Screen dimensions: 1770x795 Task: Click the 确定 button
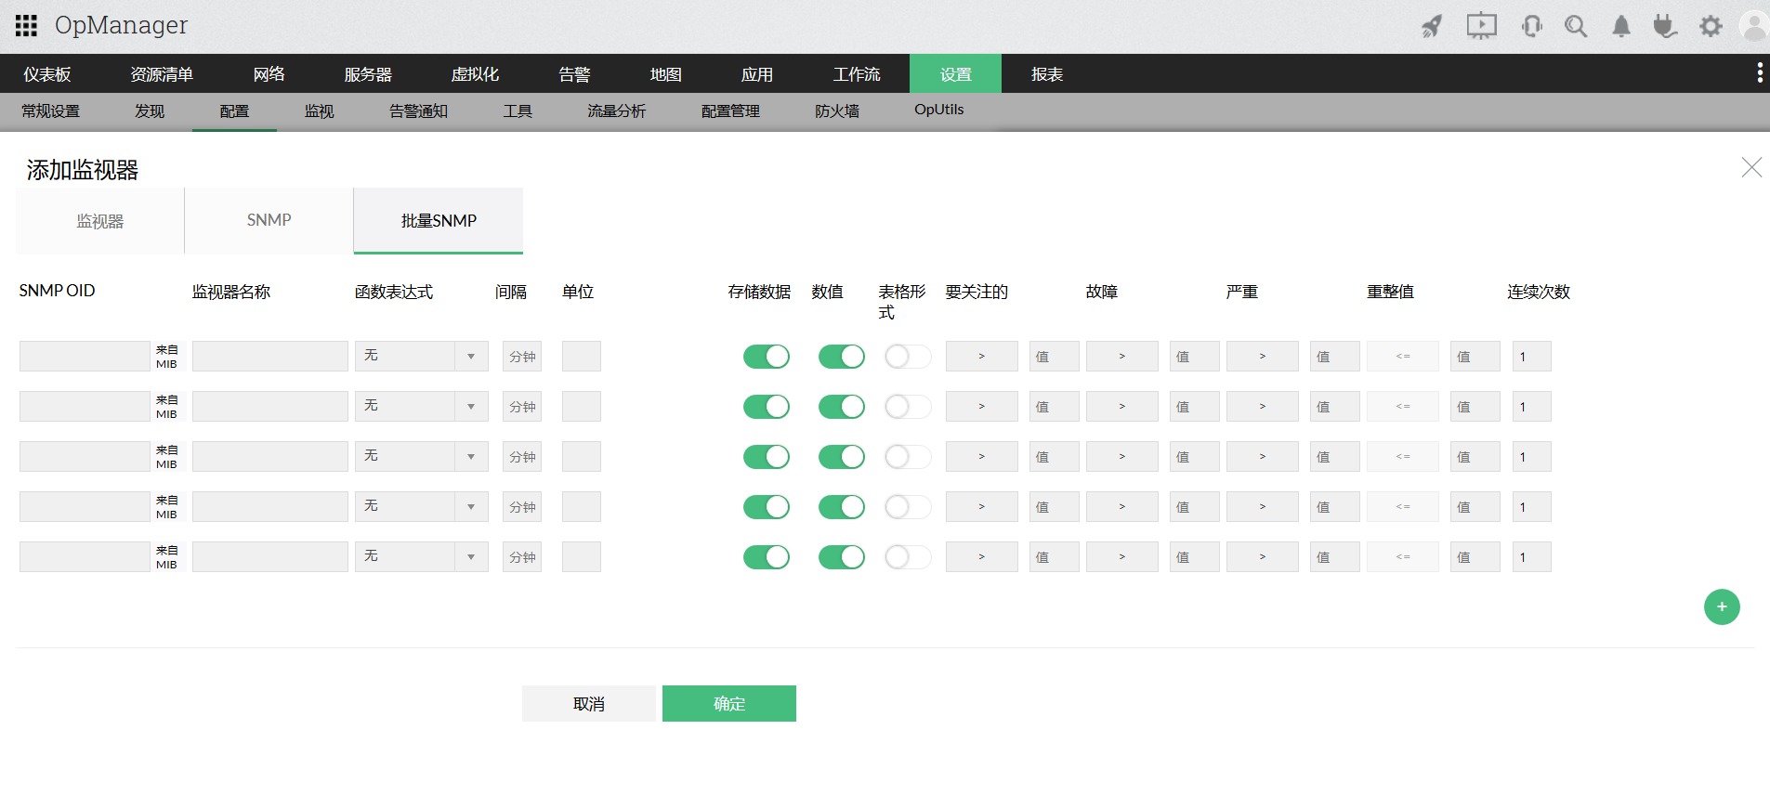[x=728, y=704]
